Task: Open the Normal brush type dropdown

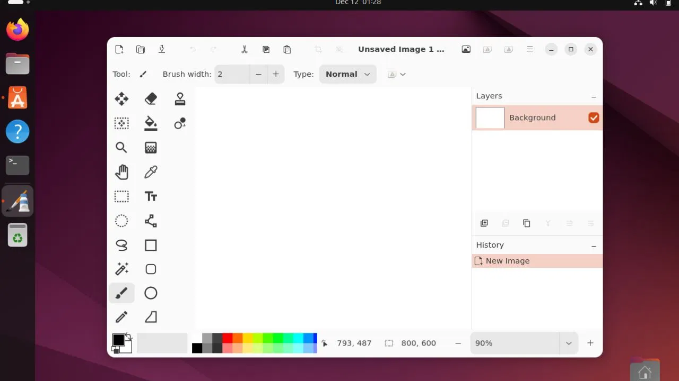Action: 347,74
